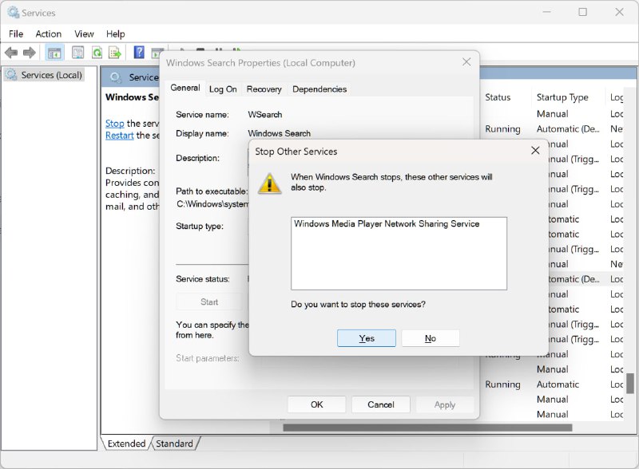Click the Stop link for Windows Search
Image resolution: width=639 pixels, height=469 pixels.
tap(114, 123)
